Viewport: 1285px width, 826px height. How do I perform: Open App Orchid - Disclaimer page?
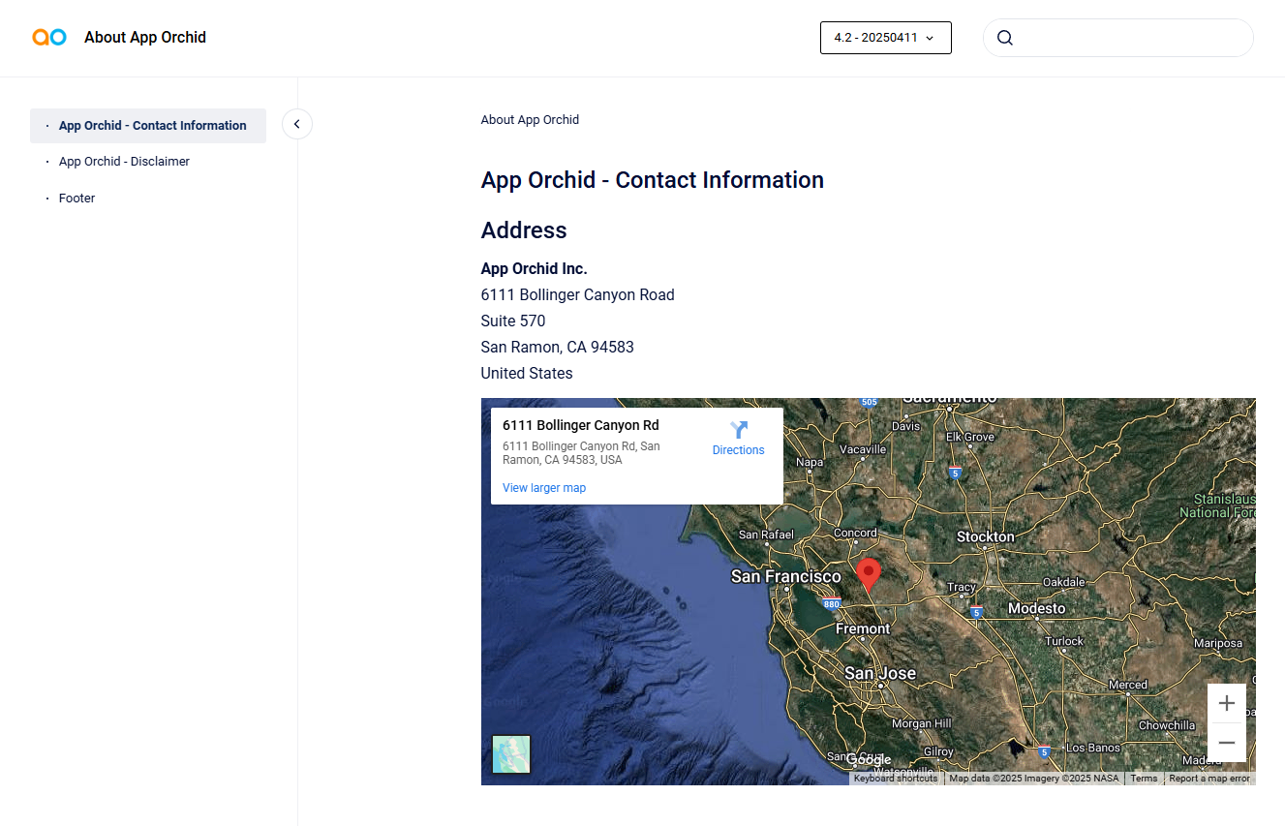124,162
